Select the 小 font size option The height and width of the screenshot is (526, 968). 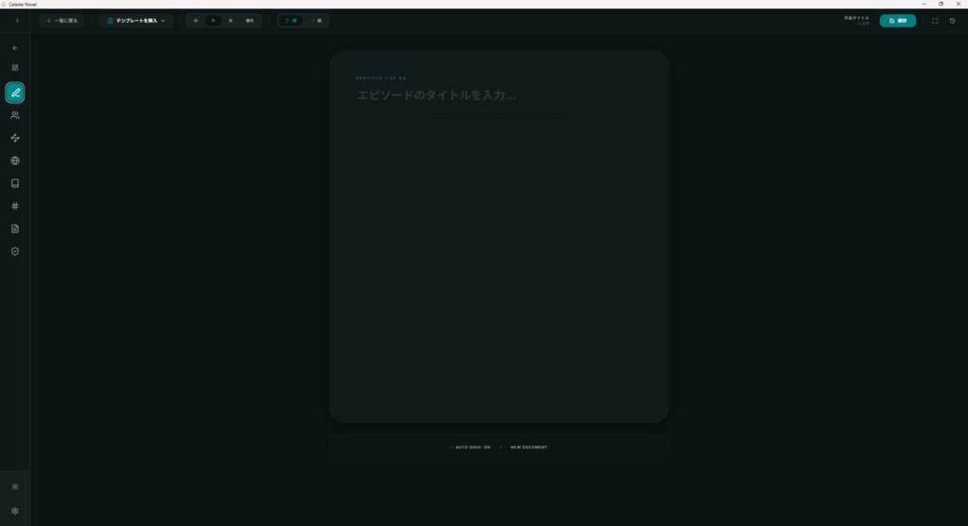pos(196,21)
